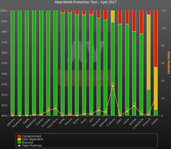The height and width of the screenshot is (149, 171).
Task: Click the Symantec axis label
Action: point(46,123)
